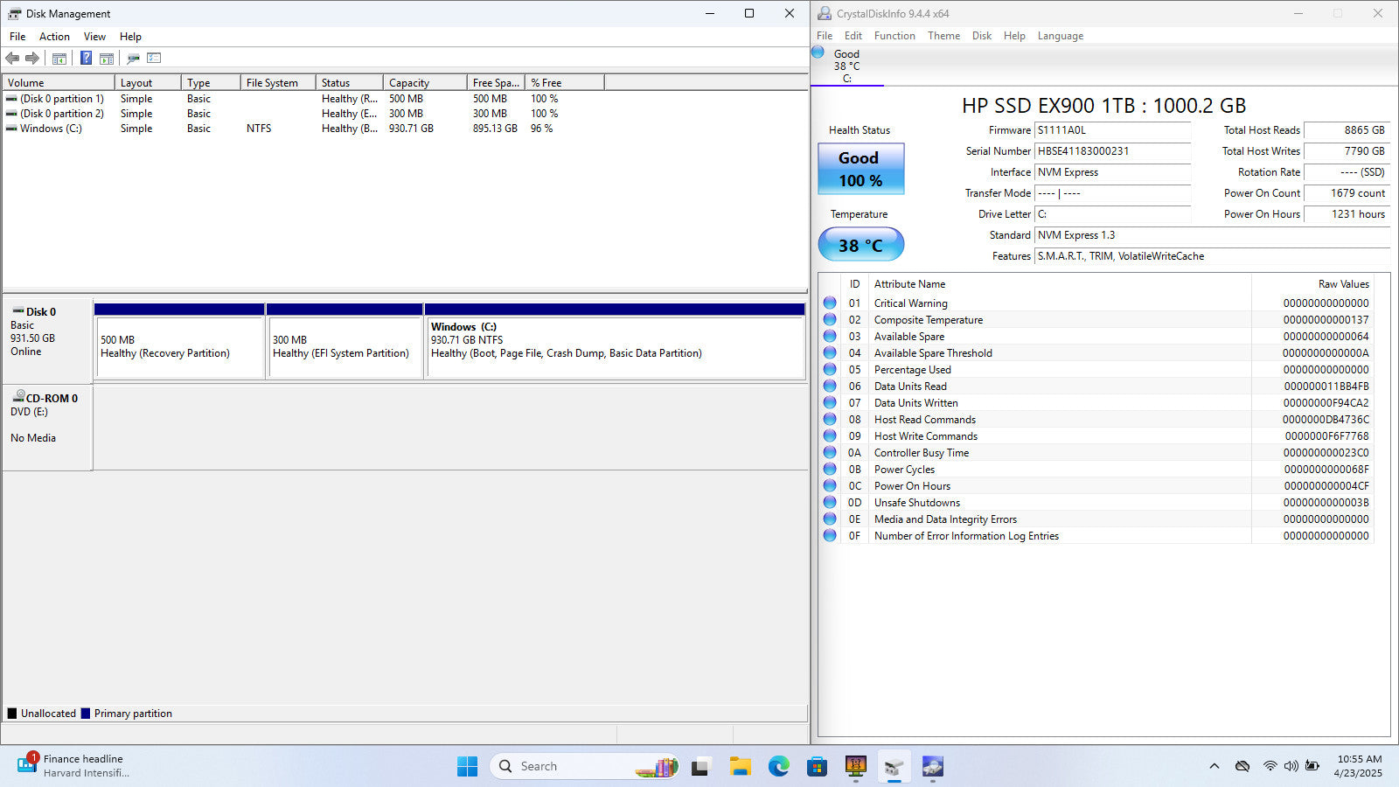Click the CrystalDiskInfo title bar icon
Viewport: 1399px width, 787px height.
coord(825,13)
